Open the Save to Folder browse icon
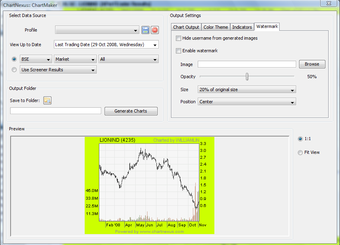340x245 pixels. [x=47, y=100]
